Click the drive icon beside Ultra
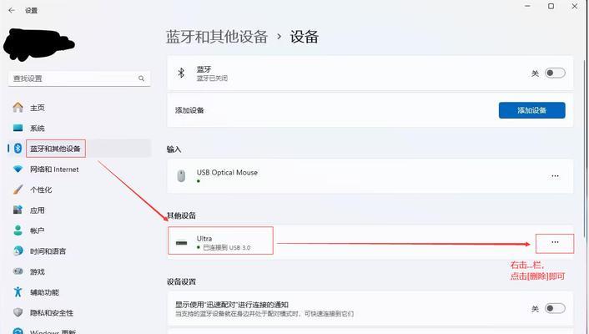This screenshot has width=589, height=334. pyautogui.click(x=181, y=243)
